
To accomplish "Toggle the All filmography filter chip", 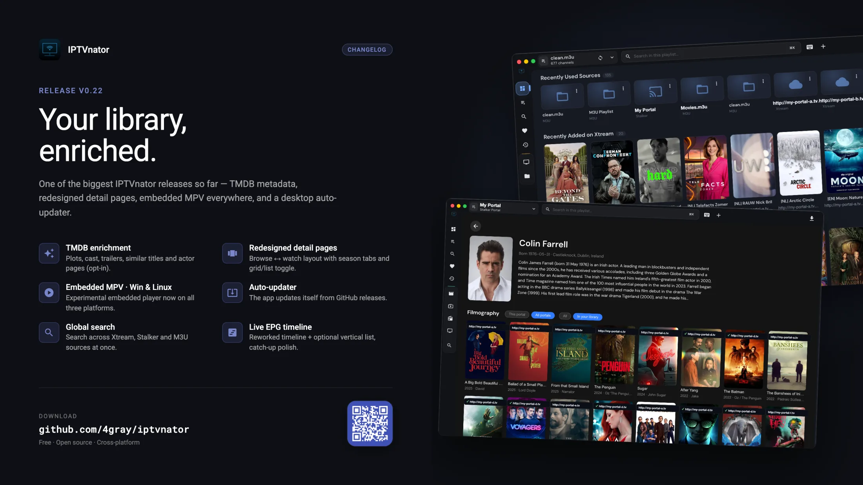I will pos(565,316).
